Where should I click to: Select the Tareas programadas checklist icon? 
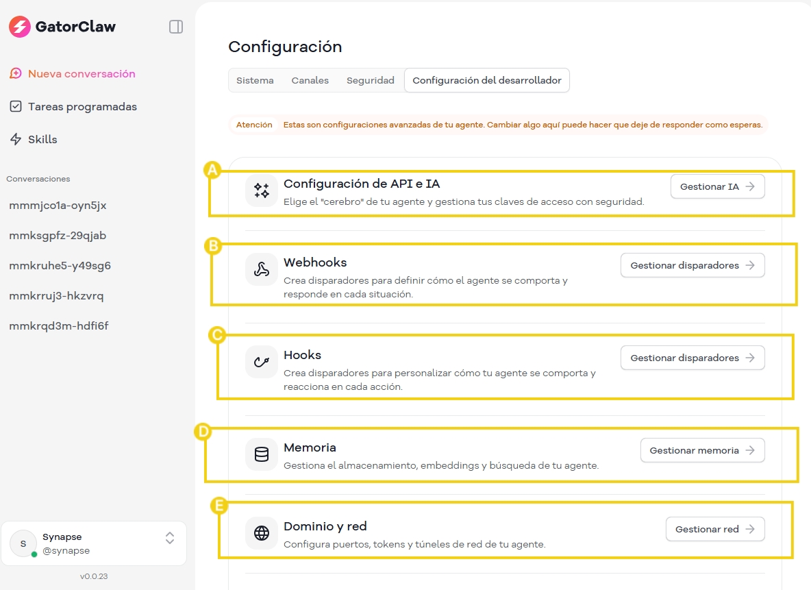click(16, 107)
